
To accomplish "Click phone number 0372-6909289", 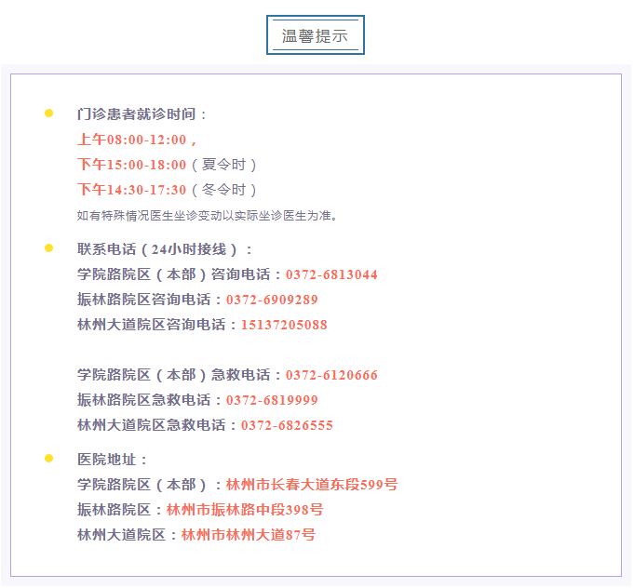I will pyautogui.click(x=272, y=300).
